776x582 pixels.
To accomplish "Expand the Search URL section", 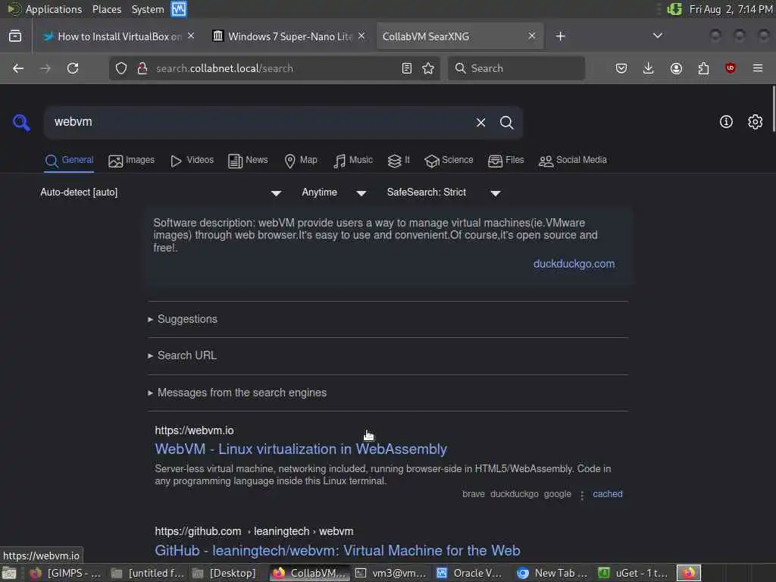I will [182, 355].
